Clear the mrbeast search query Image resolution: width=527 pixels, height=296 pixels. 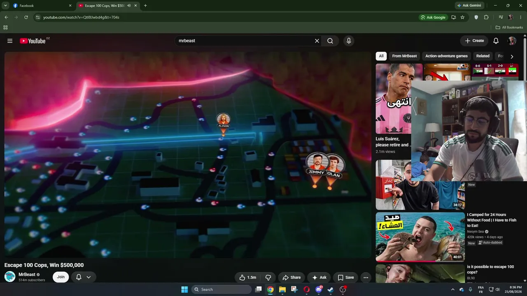(317, 41)
